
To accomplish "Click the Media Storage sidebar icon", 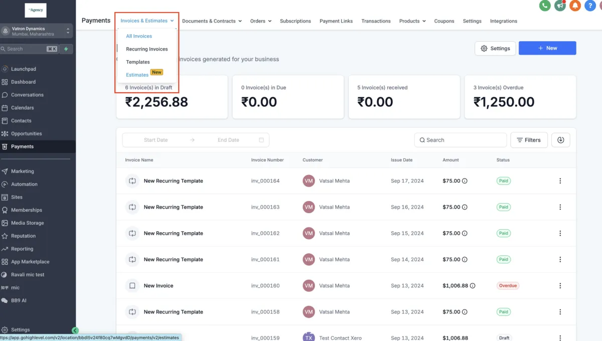I will point(5,223).
